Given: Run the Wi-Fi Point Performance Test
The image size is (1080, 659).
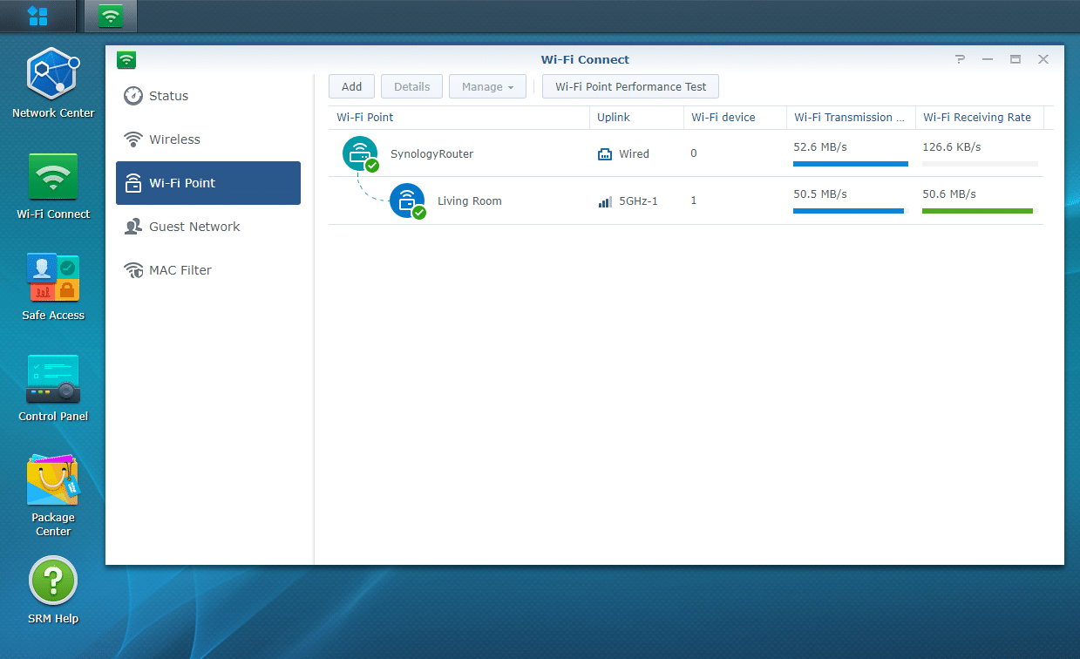Looking at the screenshot, I should coord(630,86).
